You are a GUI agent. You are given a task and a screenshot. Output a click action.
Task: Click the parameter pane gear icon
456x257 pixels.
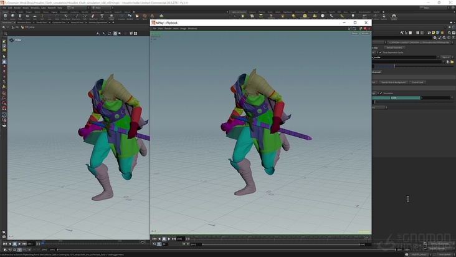point(435,37)
